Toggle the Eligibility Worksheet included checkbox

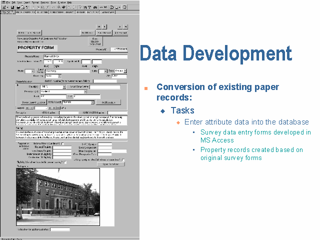pos(64,162)
